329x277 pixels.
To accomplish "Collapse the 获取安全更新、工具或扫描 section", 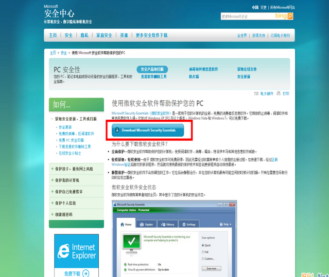I will pyautogui.click(x=52, y=119).
